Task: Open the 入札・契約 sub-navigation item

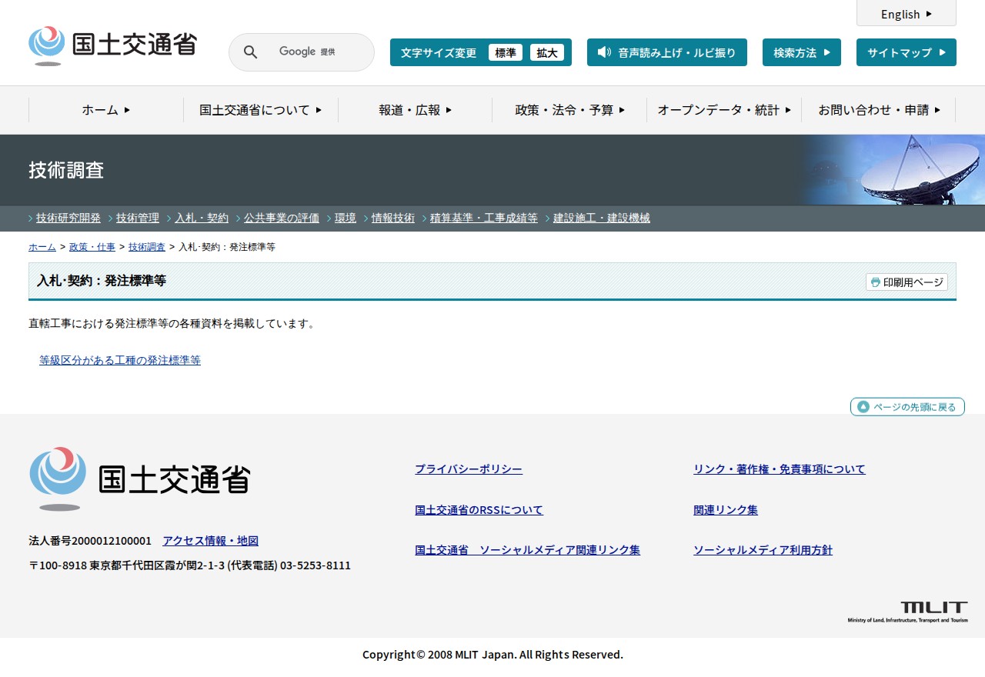Action: [x=201, y=218]
